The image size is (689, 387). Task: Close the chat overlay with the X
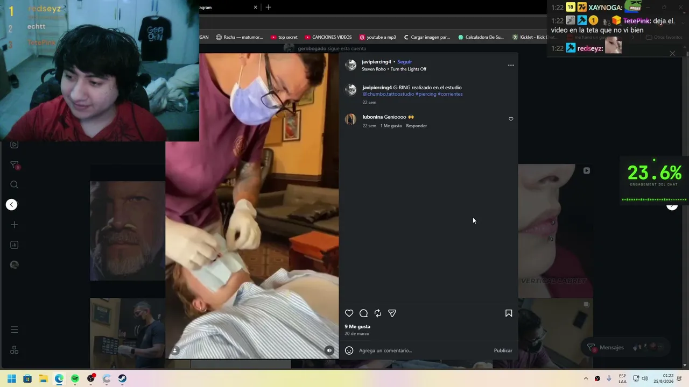[672, 53]
